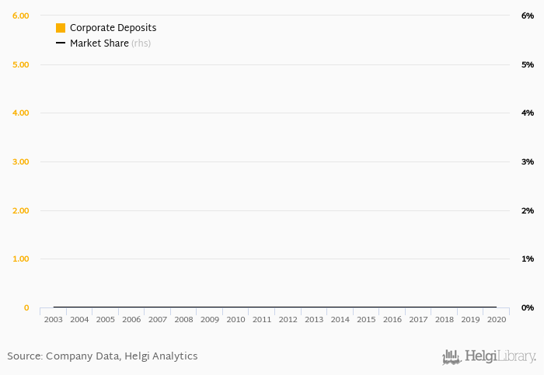Image resolution: width=544 pixels, height=375 pixels.
Task: Select the 2010 x-axis label
Action: pos(235,320)
